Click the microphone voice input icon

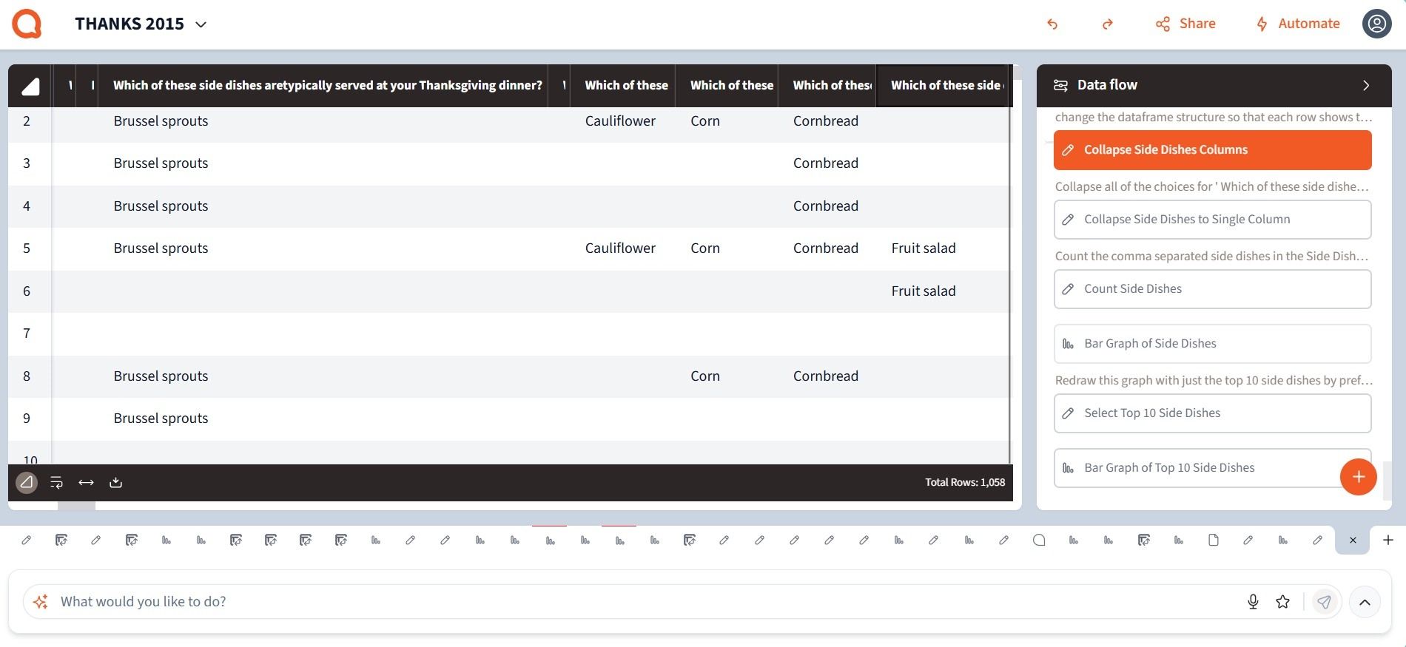tap(1253, 602)
